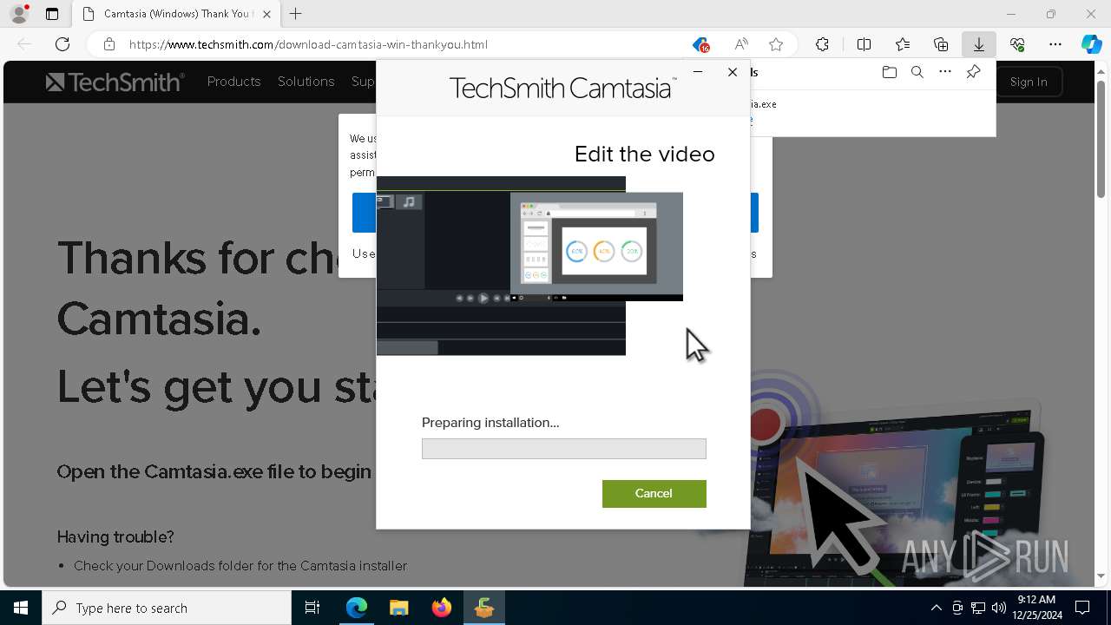Viewport: 1111px width, 625px height.
Task: Open the Solutions menu on TechSmith
Action: 306,82
